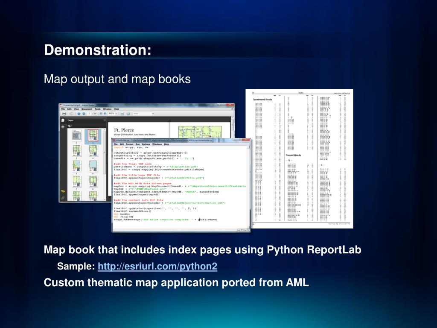Open the Find options dropdown arrow in Adobe Reader
The width and height of the screenshot is (437, 328).
click(x=153, y=114)
